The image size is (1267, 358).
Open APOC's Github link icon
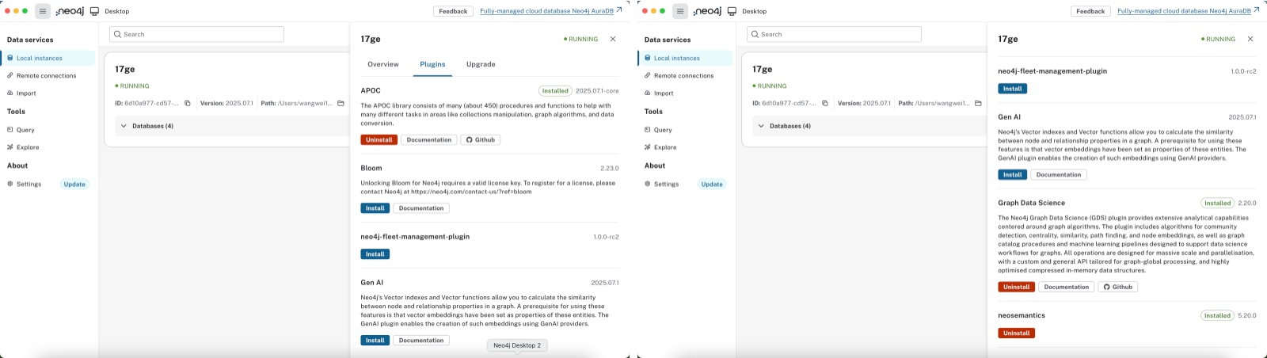(469, 140)
